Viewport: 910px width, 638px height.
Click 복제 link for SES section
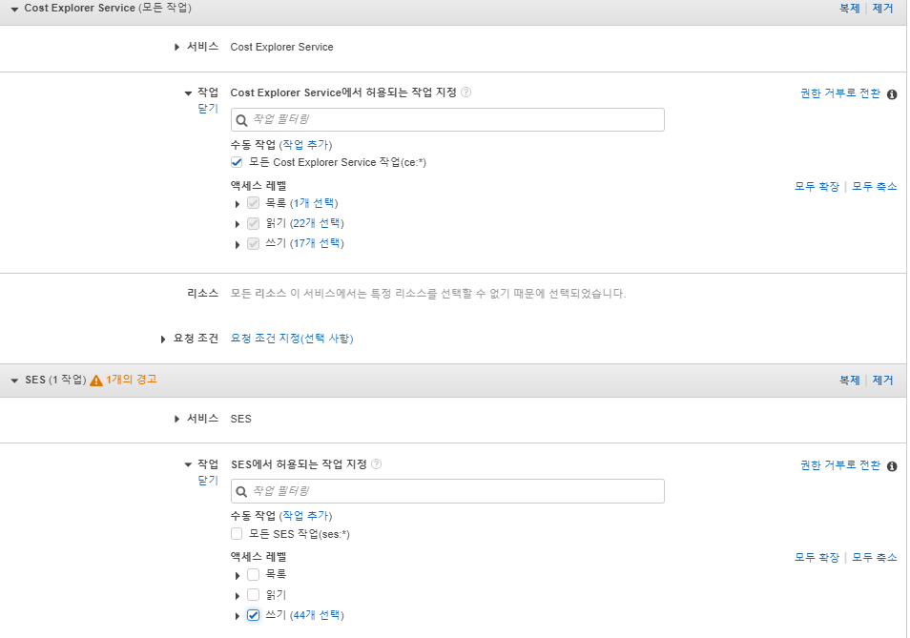click(x=849, y=381)
